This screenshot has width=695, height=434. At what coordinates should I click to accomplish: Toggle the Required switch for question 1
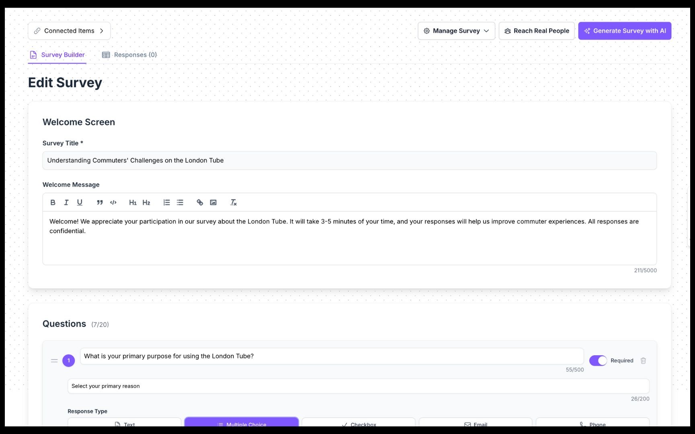[598, 360]
